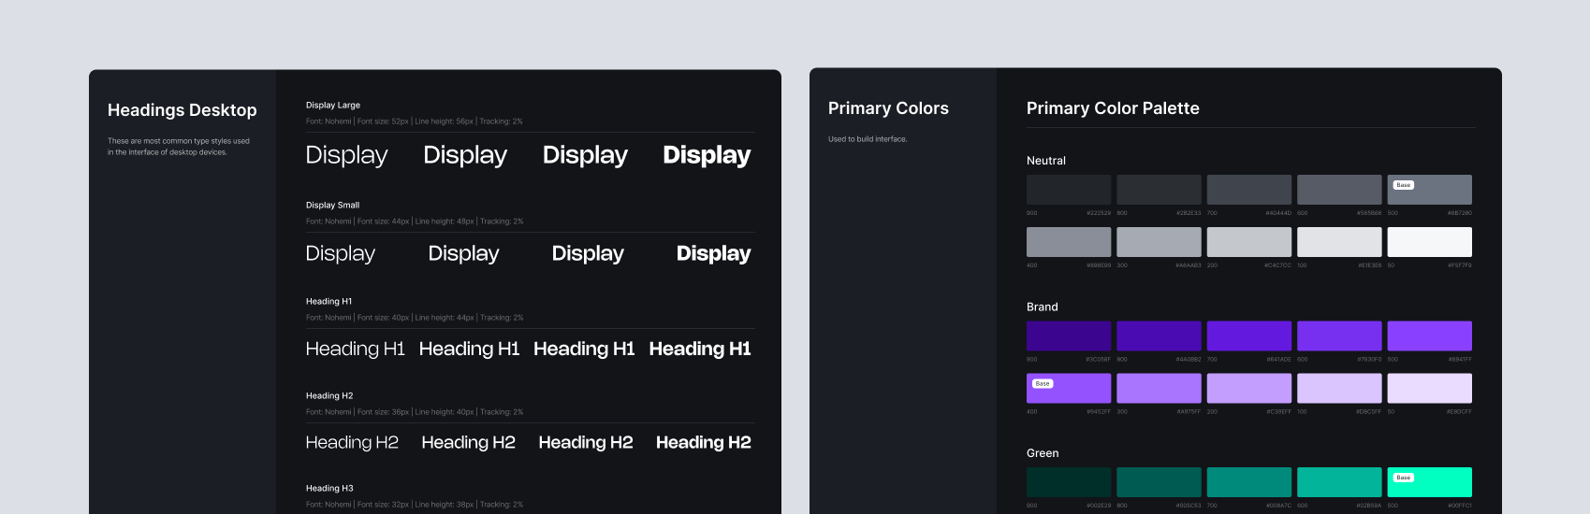Click the Base badge on Brand 400
The image size is (1590, 514).
coord(1043,384)
